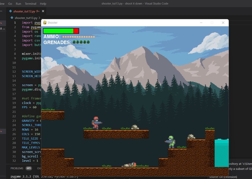This screenshot has height=179, width=252.
Task: Expand the breadcrumb chevron after shooter_tut13.py
Action: pyautogui.click(x=39, y=18)
